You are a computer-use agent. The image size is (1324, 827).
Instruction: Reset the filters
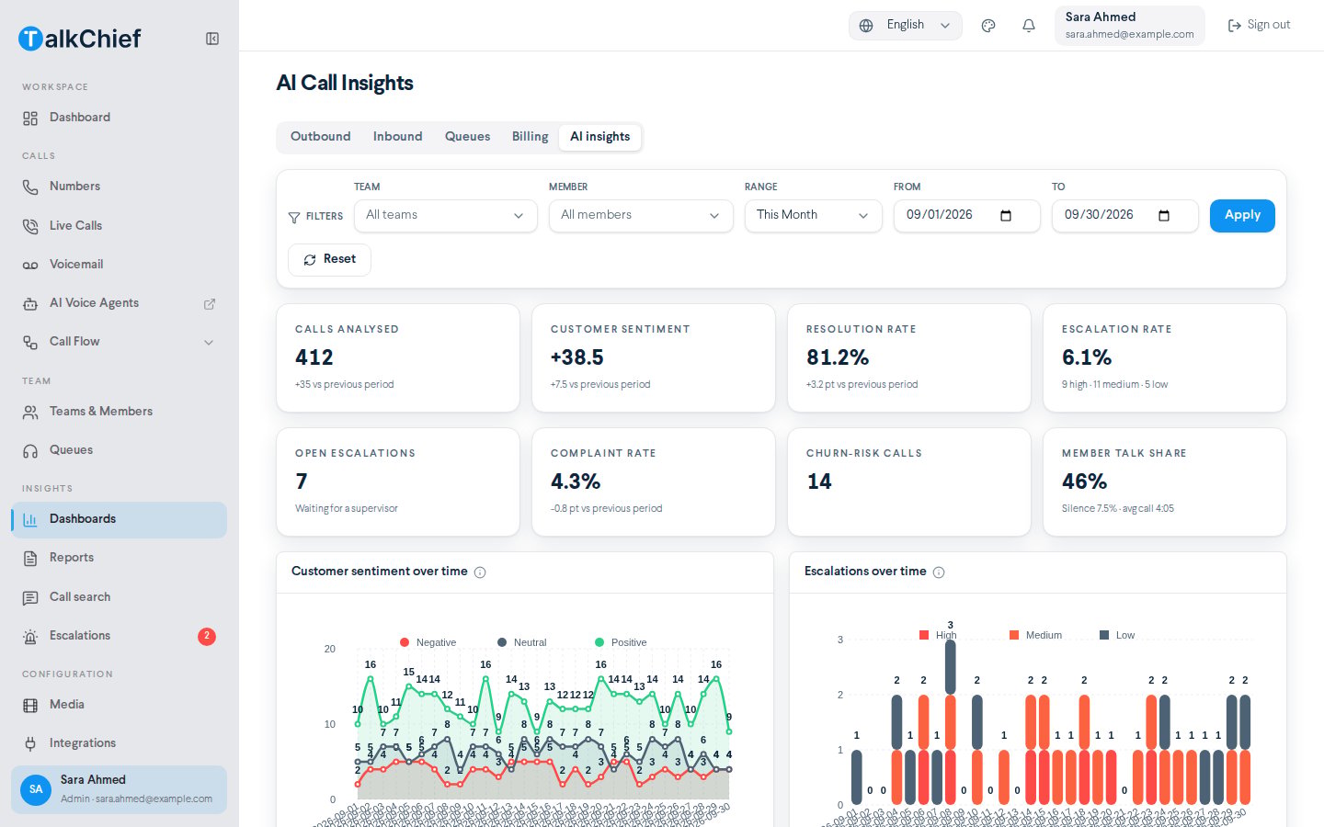pyautogui.click(x=329, y=260)
